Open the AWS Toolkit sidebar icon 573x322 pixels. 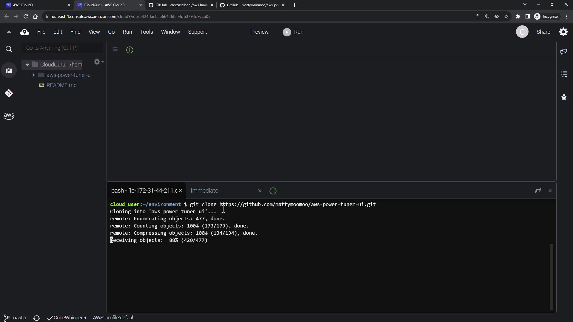[9, 116]
